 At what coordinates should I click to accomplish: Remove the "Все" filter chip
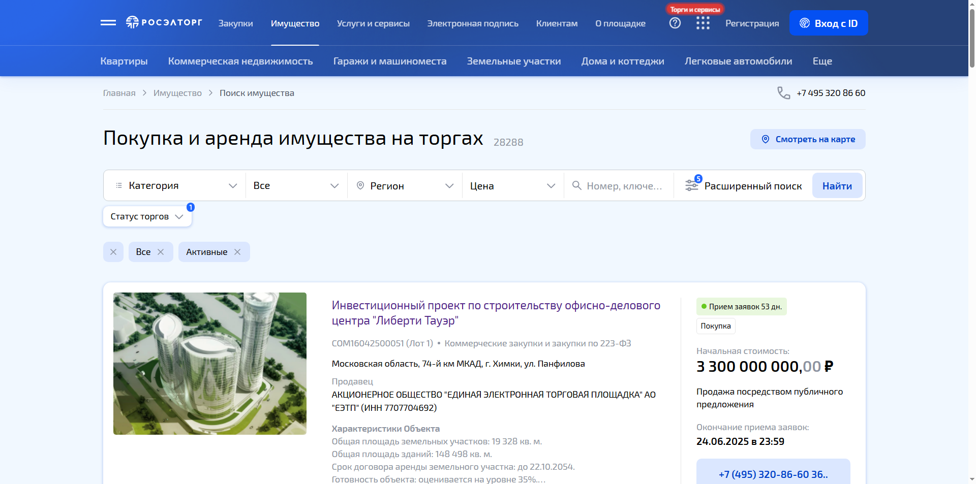pyautogui.click(x=161, y=252)
